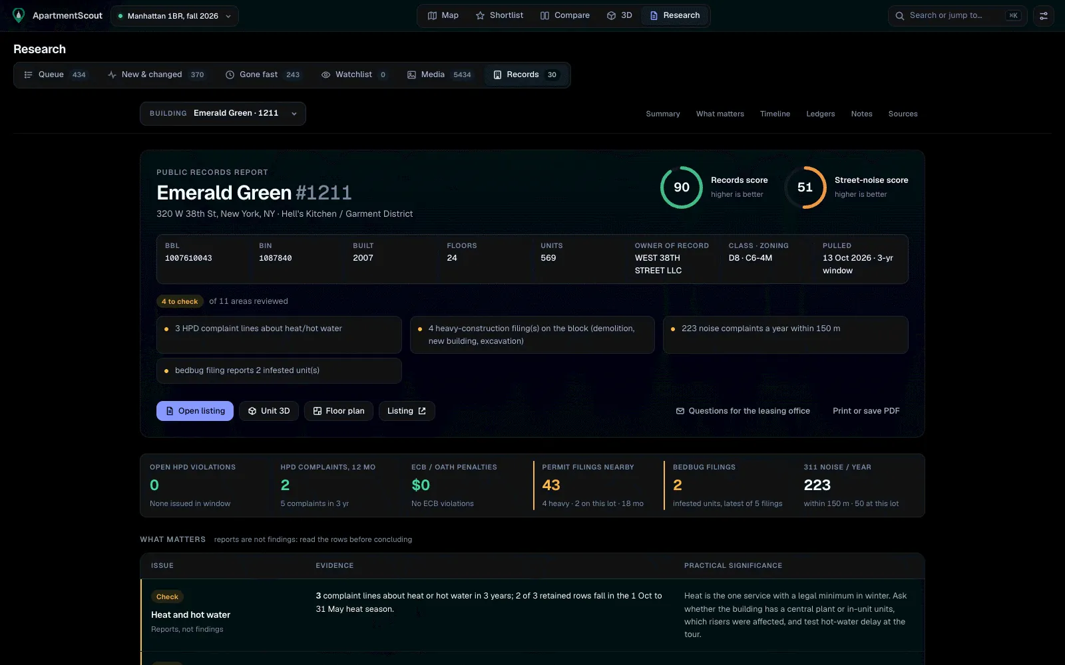Jump to What matters section
1065x665 pixels.
pos(720,114)
